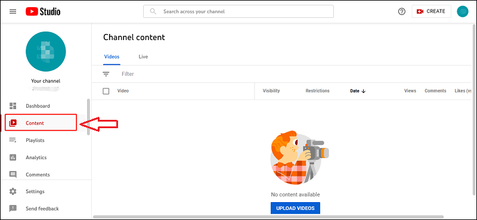This screenshot has width=477, height=220.
Task: Click the Video column header
Action: [x=123, y=91]
